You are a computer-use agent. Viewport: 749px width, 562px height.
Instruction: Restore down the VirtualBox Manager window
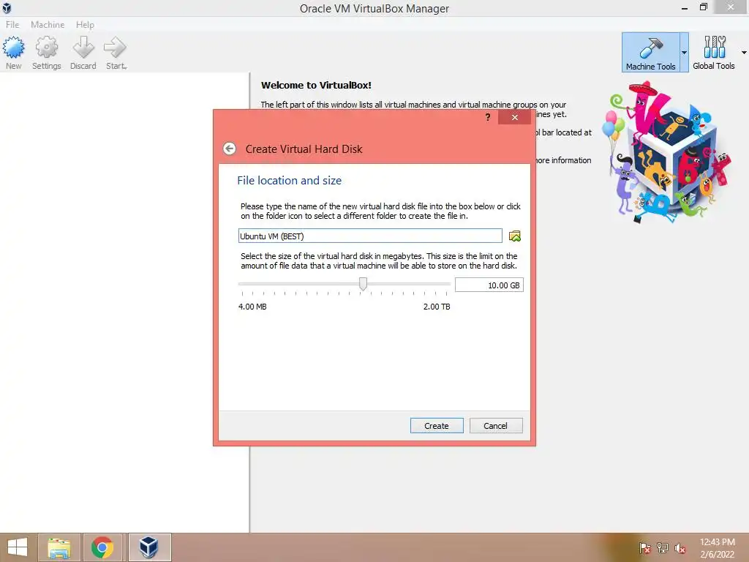703,7
